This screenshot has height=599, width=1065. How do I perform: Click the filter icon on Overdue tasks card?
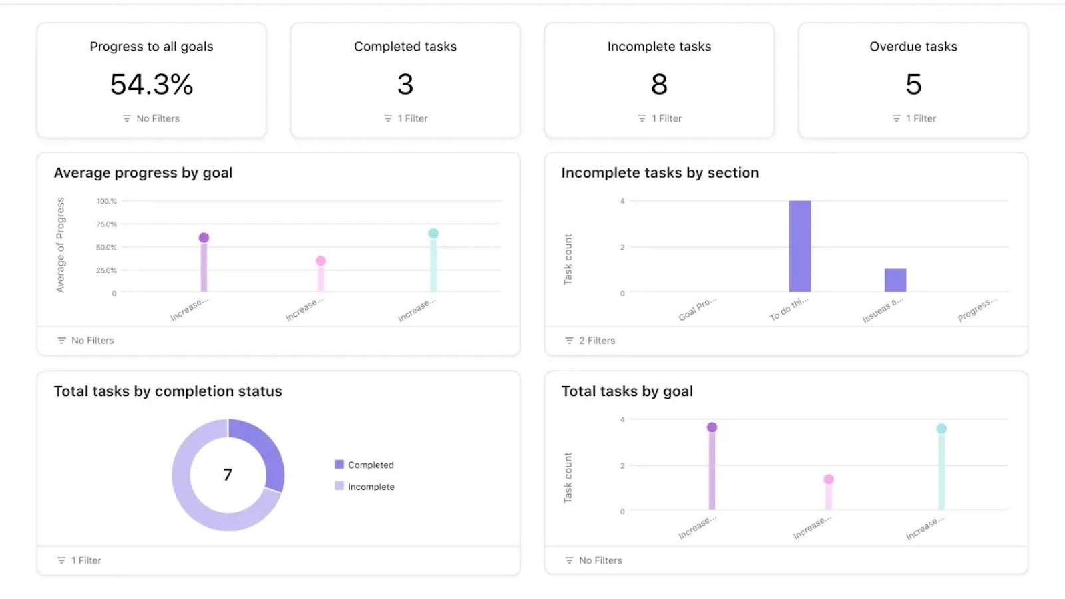click(895, 118)
